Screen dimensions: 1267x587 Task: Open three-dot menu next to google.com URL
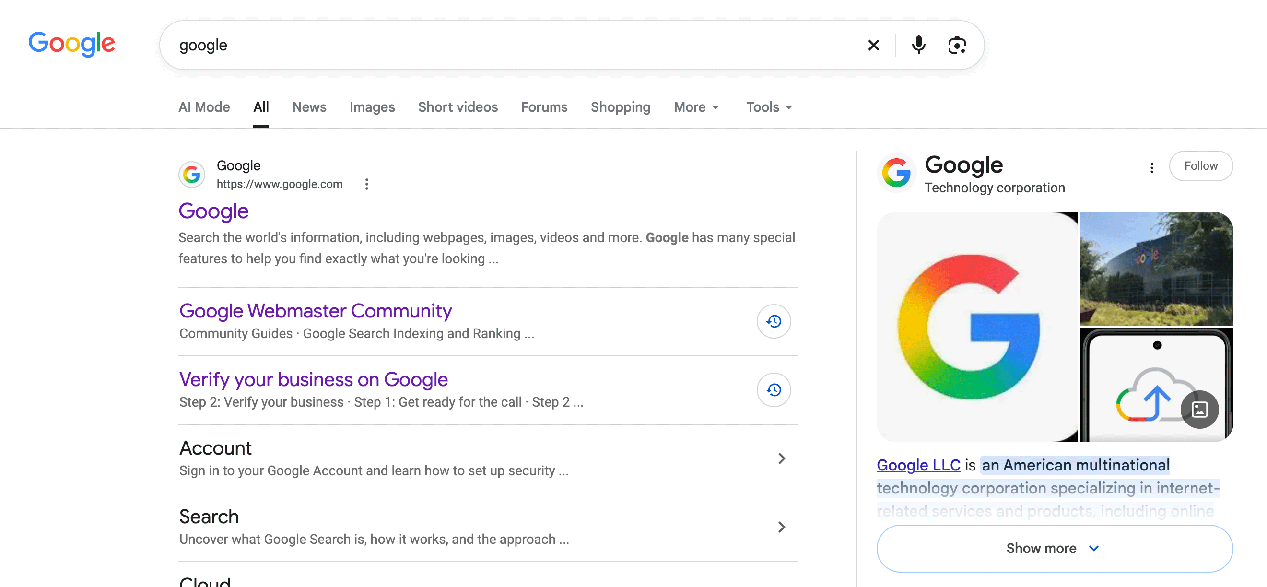pos(366,184)
